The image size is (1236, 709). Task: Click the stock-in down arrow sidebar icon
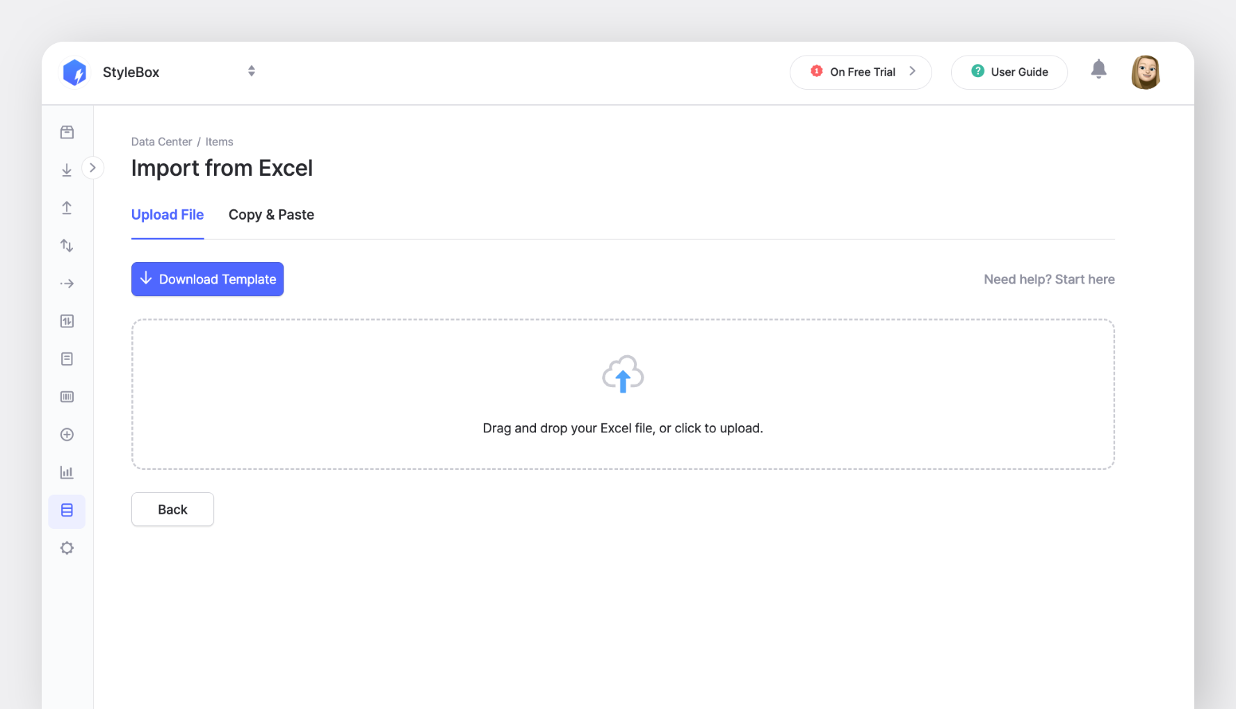(x=67, y=170)
